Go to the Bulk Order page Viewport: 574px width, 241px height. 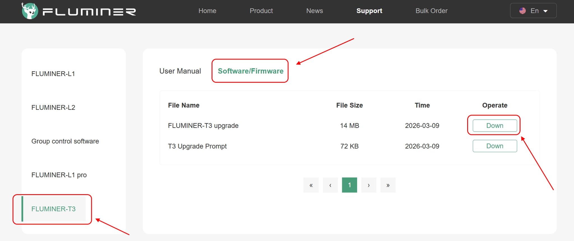pyautogui.click(x=431, y=11)
